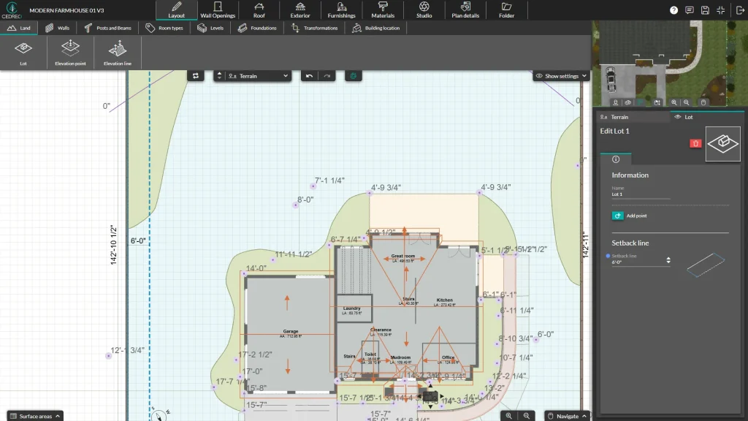Redo the last action
This screenshot has height=421, width=748.
pyautogui.click(x=327, y=76)
